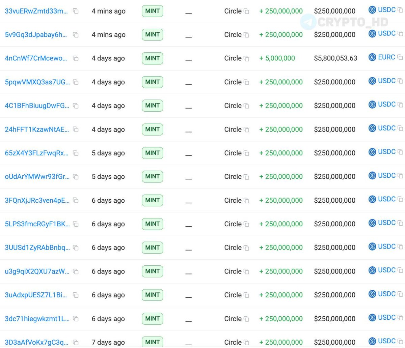Copy Circle address in 4nCnWf7CrMcewo row
This screenshot has height=348, width=405.
246,59
